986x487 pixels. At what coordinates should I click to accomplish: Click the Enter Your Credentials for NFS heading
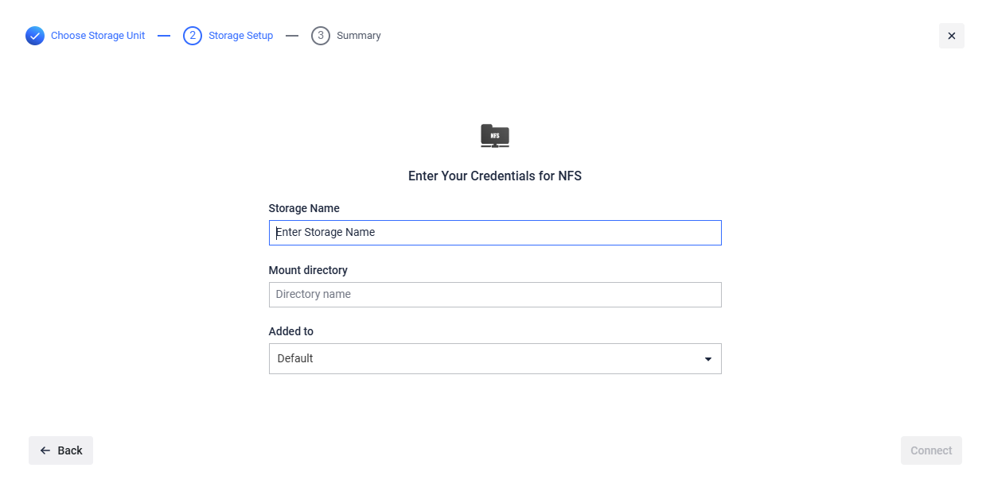click(495, 176)
